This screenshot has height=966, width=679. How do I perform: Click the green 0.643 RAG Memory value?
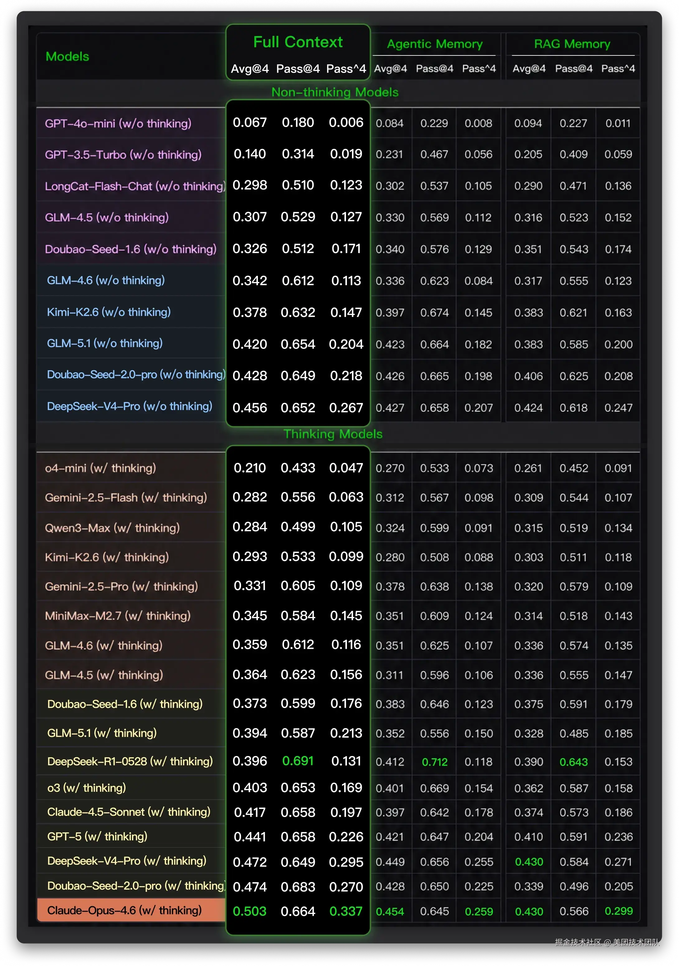(x=573, y=762)
